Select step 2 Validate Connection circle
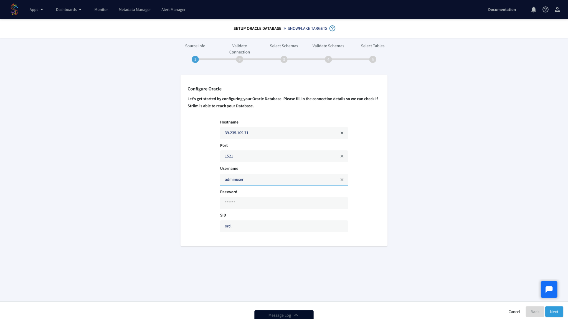Viewport: 568px width, 319px height. 239,59
